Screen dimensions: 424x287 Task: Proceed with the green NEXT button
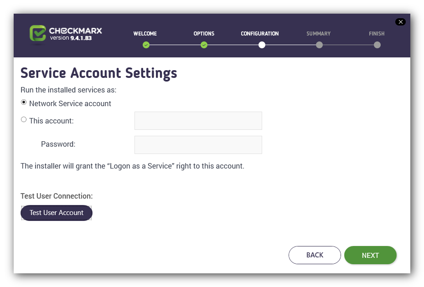click(370, 255)
